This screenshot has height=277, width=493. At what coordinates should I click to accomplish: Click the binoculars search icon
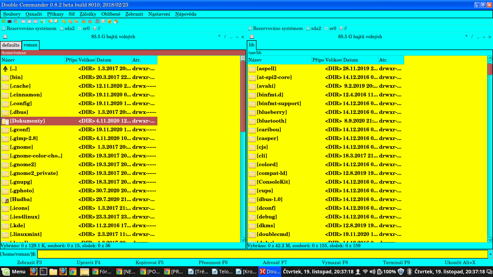tap(97, 21)
